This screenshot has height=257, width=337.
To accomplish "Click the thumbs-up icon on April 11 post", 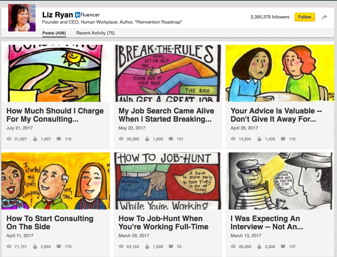I will 35,246.
